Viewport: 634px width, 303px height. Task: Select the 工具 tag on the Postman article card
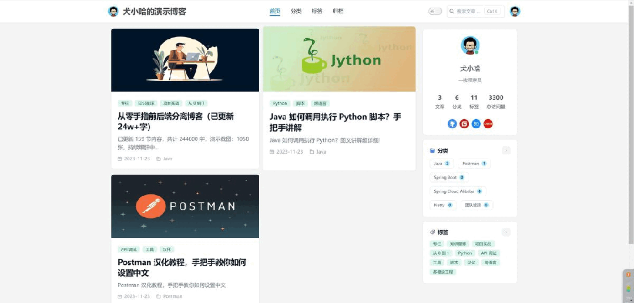click(x=150, y=249)
